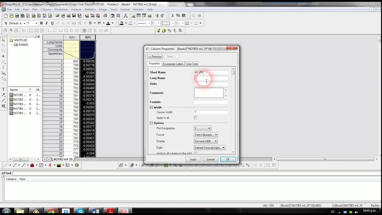Check the Apply to all checkbox

[195, 118]
